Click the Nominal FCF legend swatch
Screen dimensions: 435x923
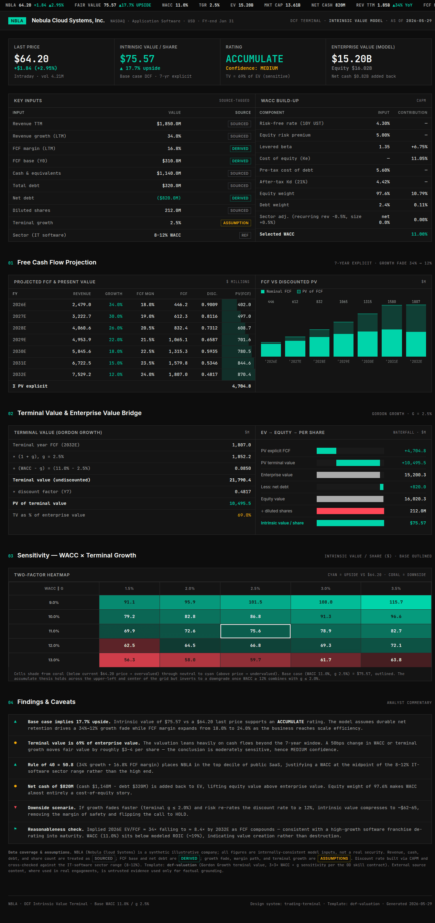click(263, 291)
